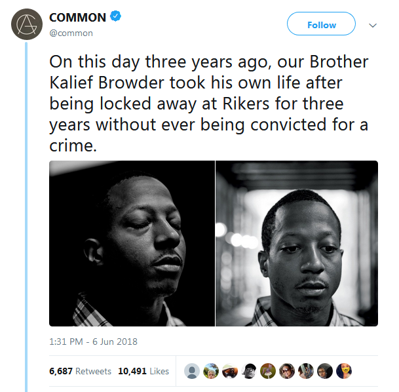The image size is (399, 392).
Task: Open the cartoon rabbit liker avatar
Action: pos(268,371)
